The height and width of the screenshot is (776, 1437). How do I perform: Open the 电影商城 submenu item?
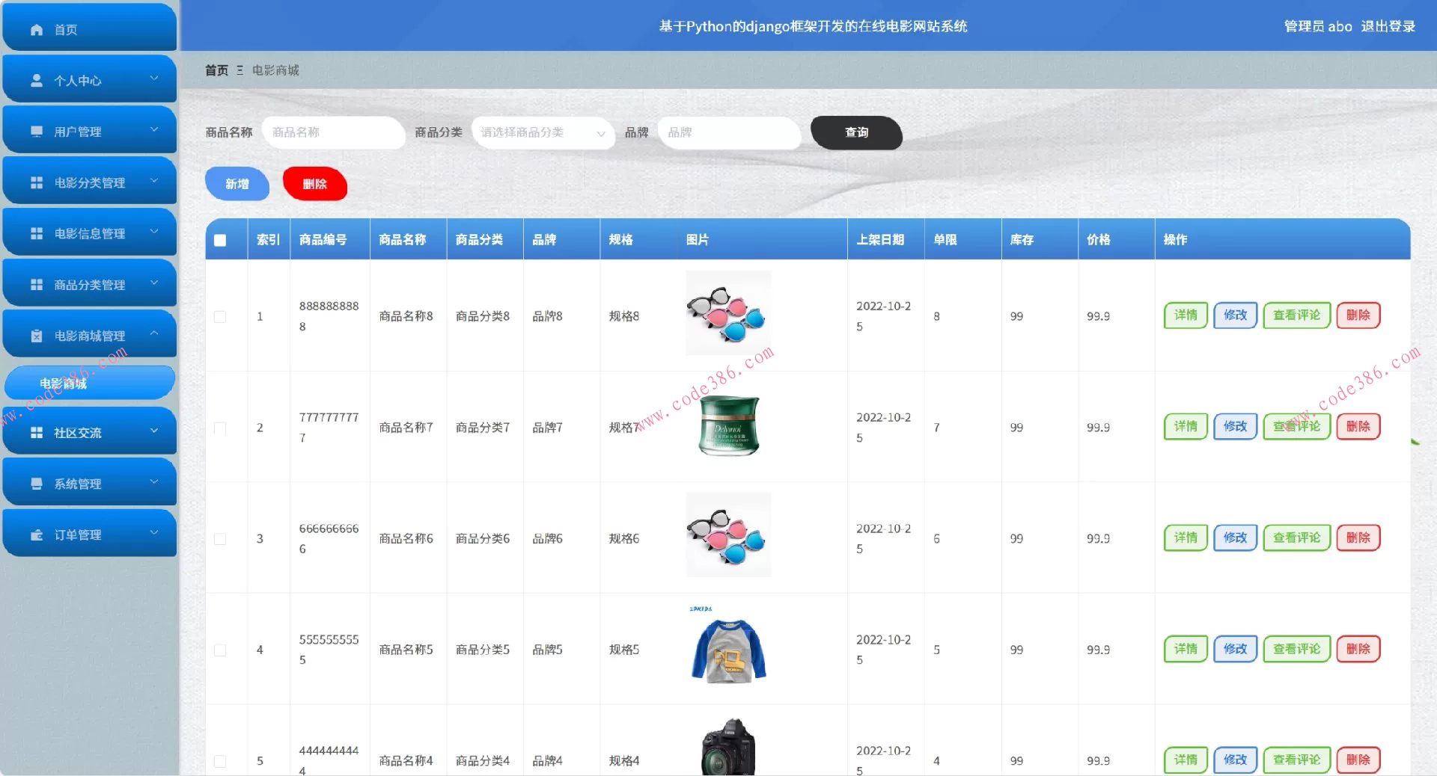(x=64, y=384)
